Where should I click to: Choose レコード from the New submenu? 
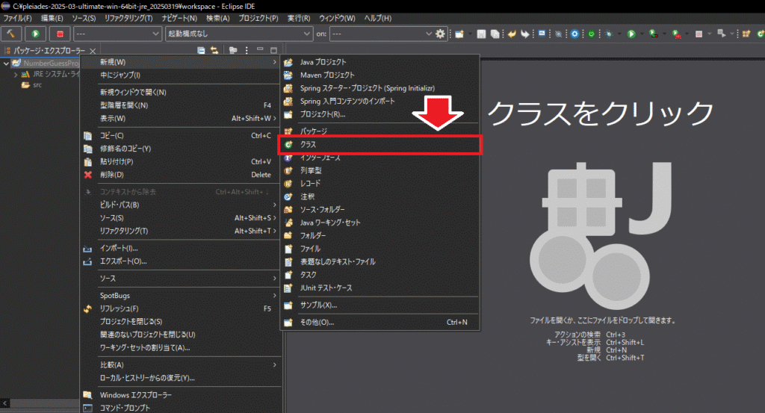pos(380,184)
